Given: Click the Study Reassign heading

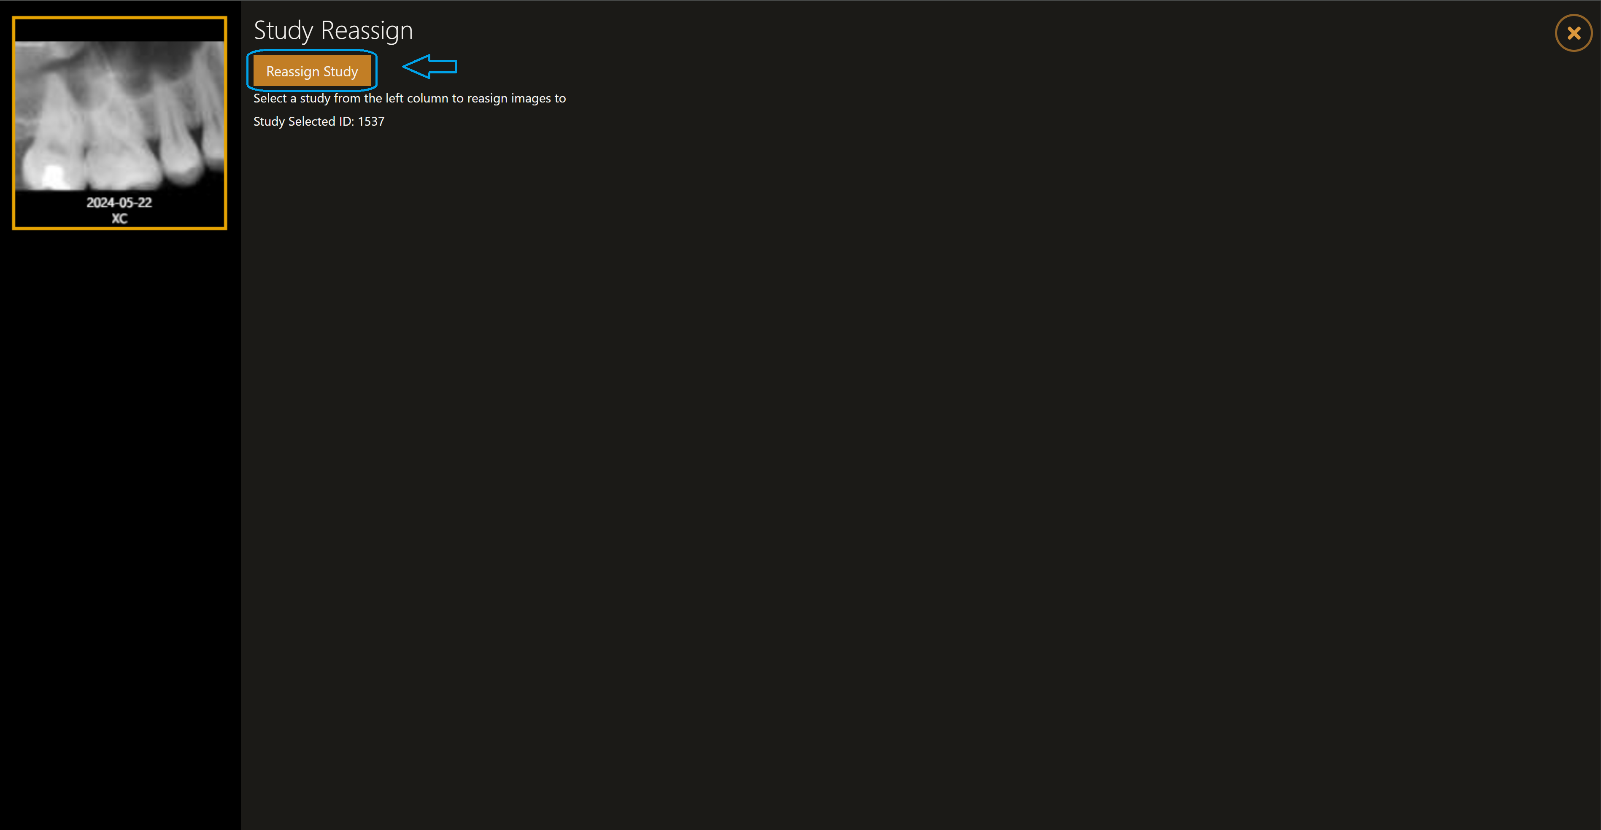Looking at the screenshot, I should (333, 30).
